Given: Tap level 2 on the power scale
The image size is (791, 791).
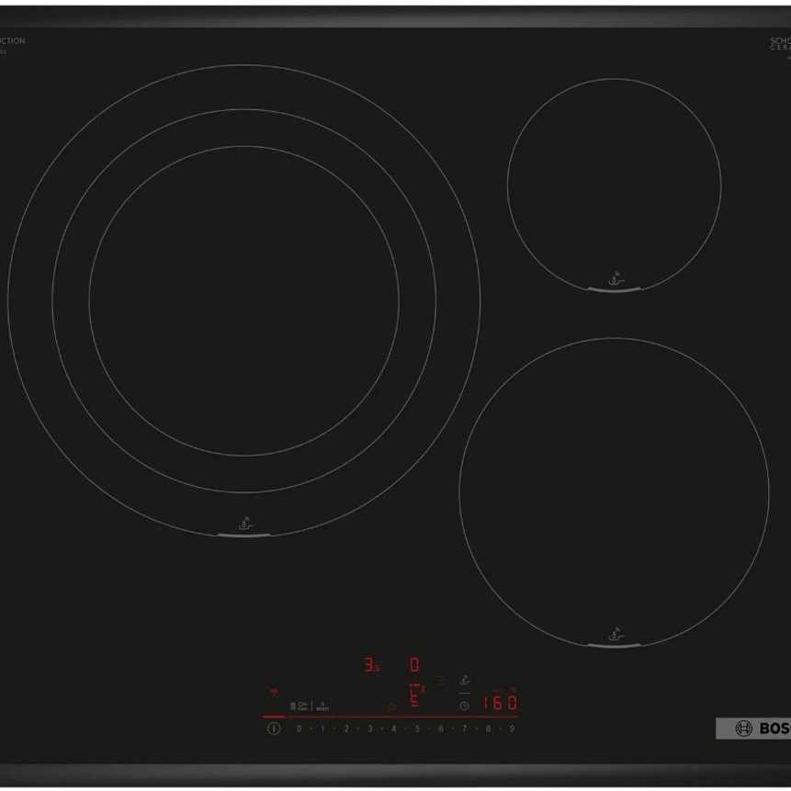Looking at the screenshot, I should [x=346, y=729].
